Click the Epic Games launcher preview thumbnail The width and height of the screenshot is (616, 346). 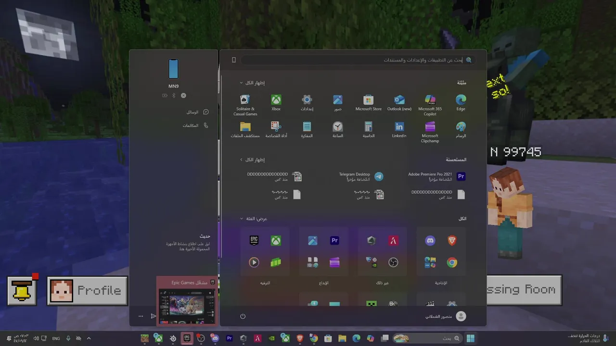click(x=187, y=306)
